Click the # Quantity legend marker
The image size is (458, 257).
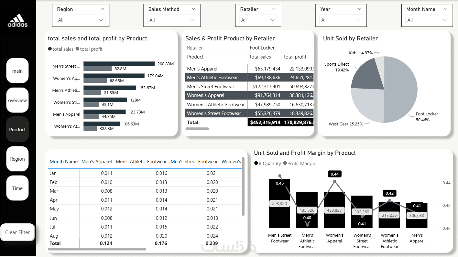point(256,164)
